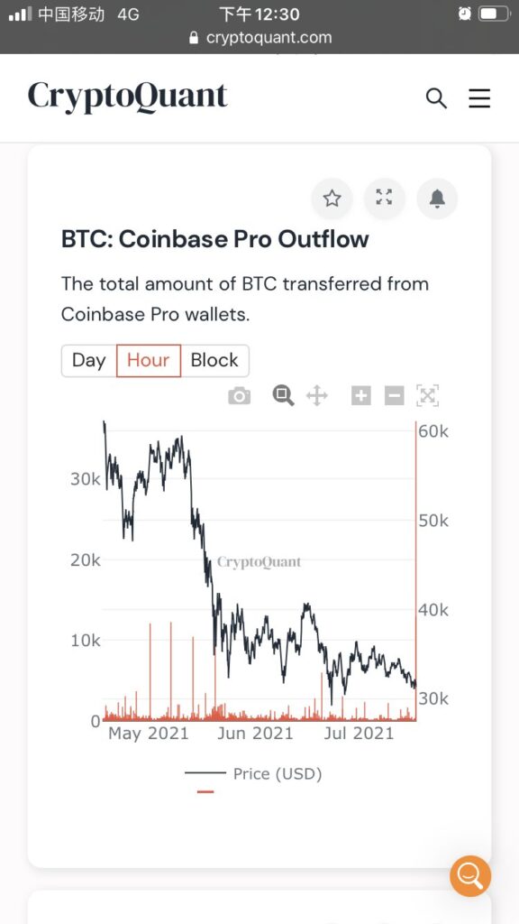Image resolution: width=519 pixels, height=924 pixels.
Task: Select the pan arrows tool
Action: point(316,396)
